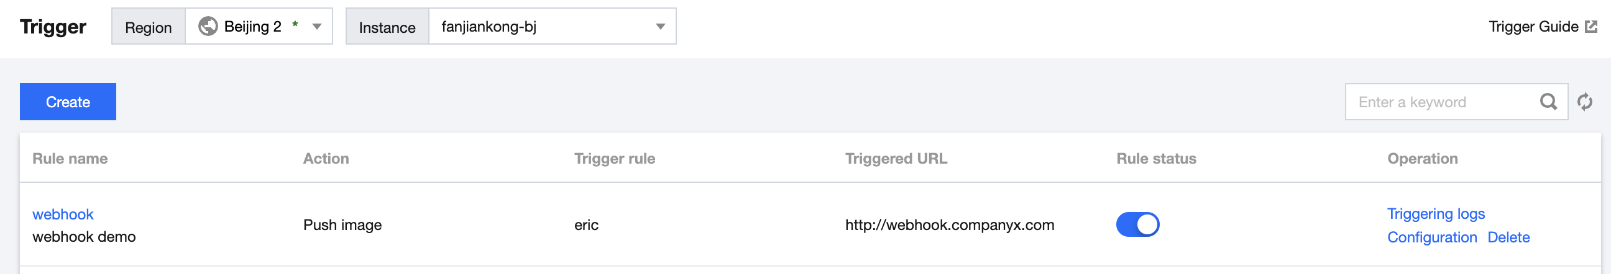Open the Instance fanjiankong-bj dropdown
The width and height of the screenshot is (1611, 274).
551,26
